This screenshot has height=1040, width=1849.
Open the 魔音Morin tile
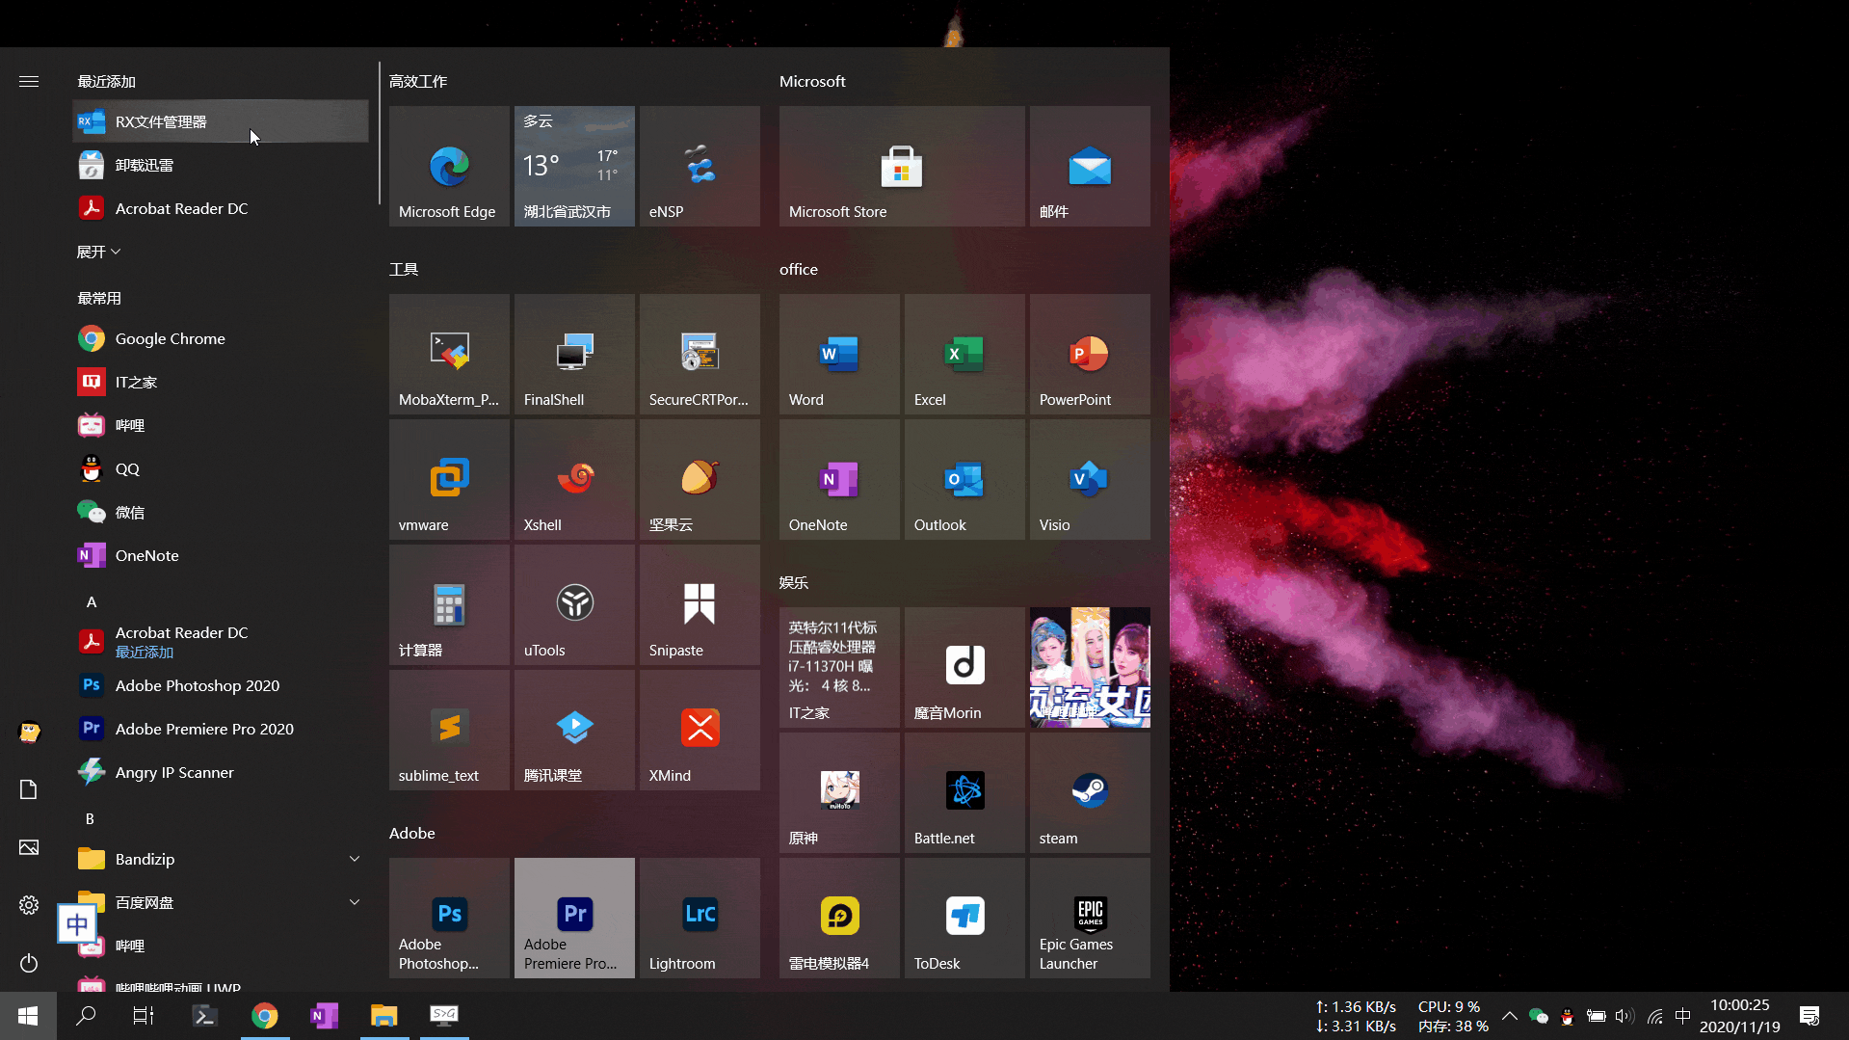point(964,667)
